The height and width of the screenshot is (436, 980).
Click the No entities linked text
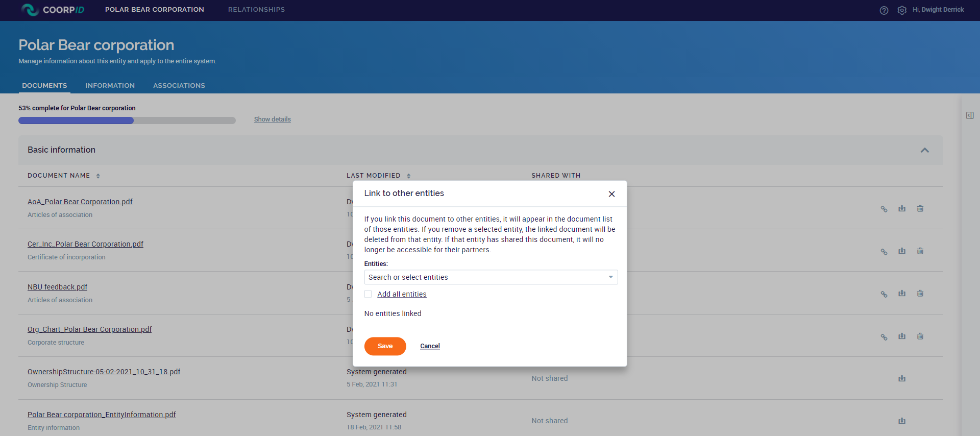coord(393,313)
